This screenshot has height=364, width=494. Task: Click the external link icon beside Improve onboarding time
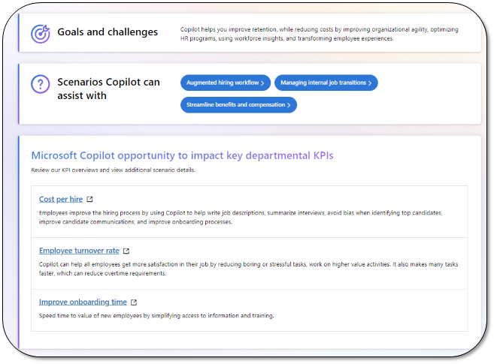pyautogui.click(x=134, y=302)
